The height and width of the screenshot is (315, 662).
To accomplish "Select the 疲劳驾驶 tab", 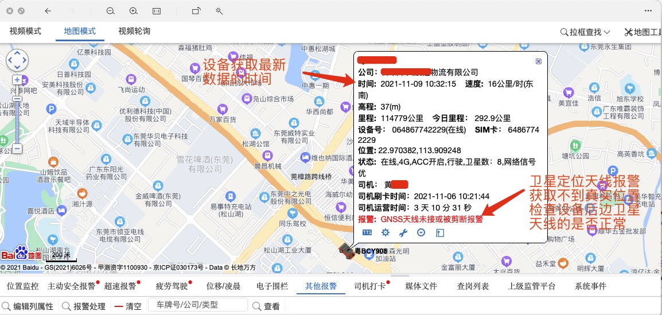I will click(172, 286).
